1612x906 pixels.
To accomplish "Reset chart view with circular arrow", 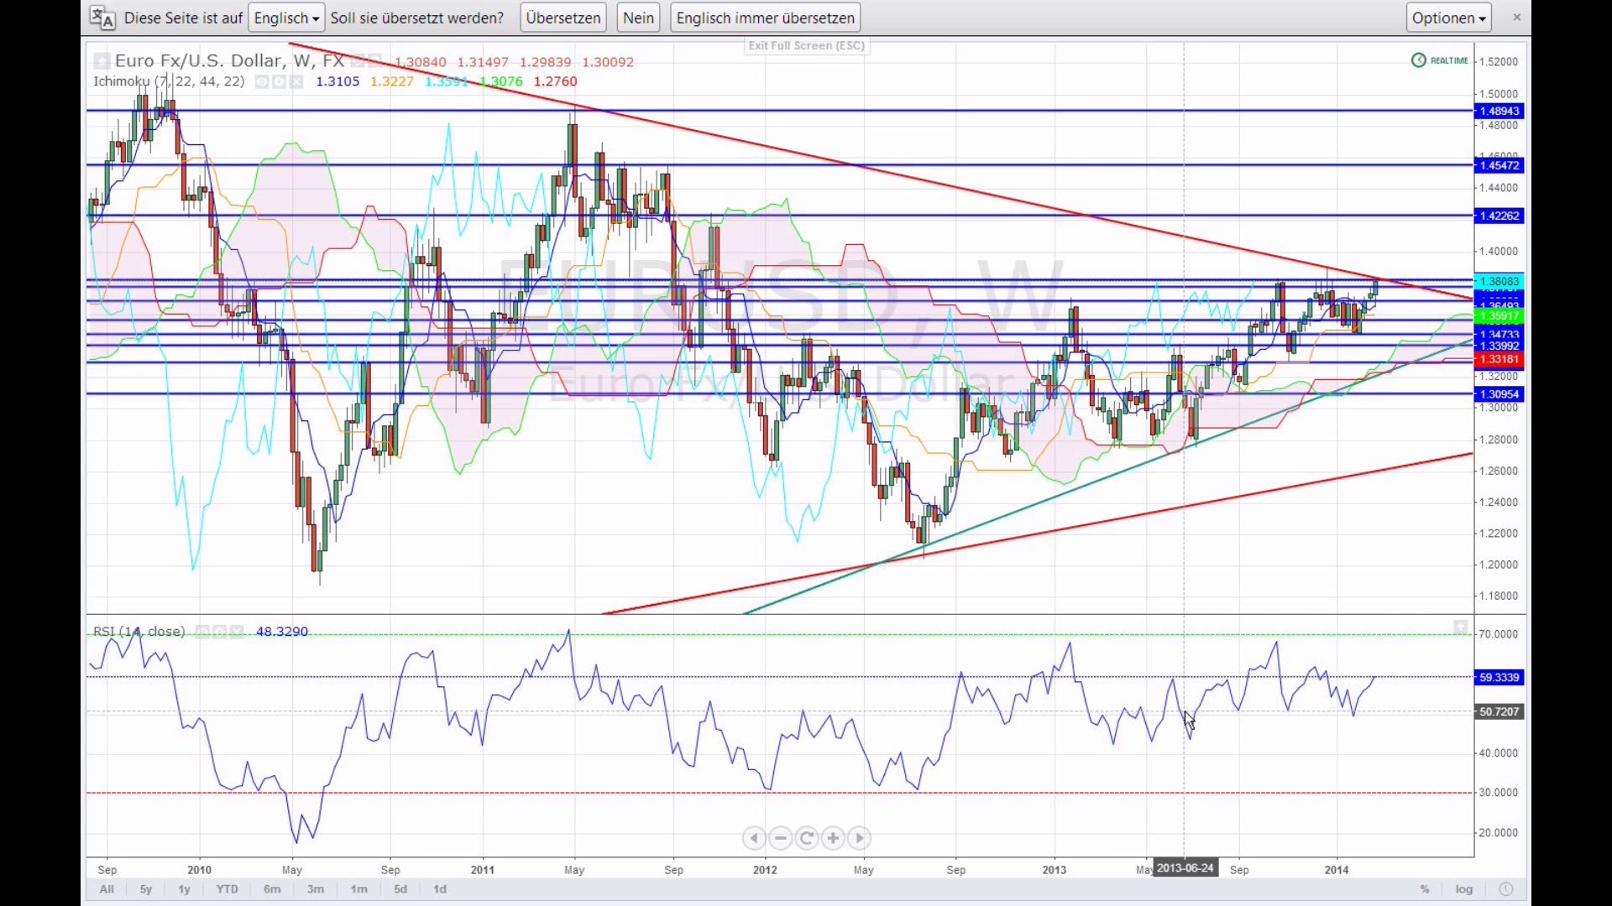I will pyautogui.click(x=807, y=838).
